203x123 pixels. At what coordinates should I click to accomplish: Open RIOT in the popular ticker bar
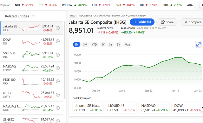pyautogui.click(x=172, y=5)
